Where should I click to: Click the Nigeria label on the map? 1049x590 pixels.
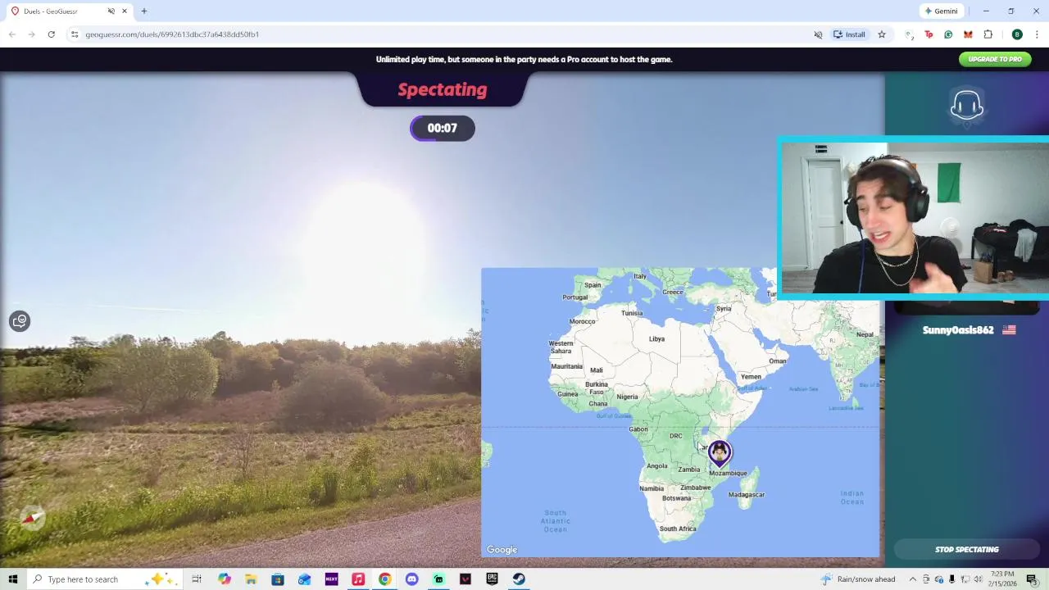(627, 397)
